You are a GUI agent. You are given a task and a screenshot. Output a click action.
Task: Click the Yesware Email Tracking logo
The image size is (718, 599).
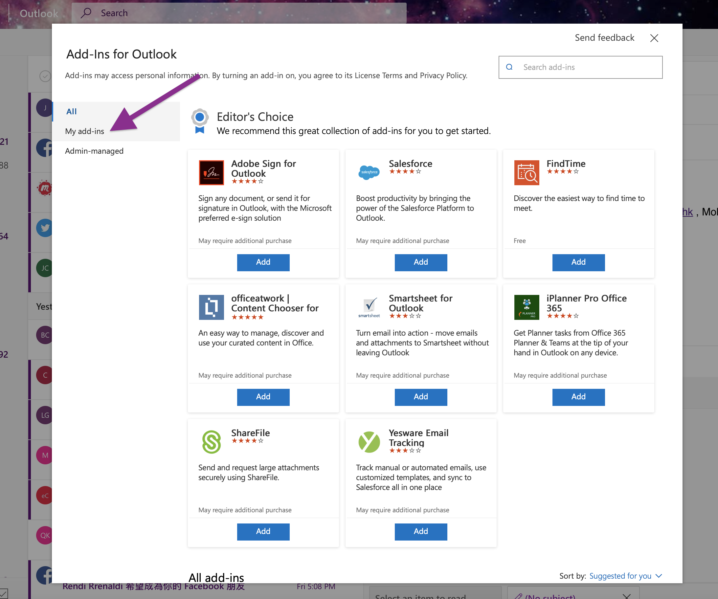369,442
